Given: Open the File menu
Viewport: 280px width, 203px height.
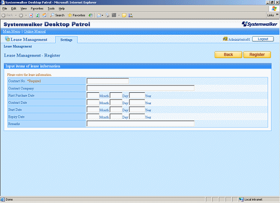Looking at the screenshot, I should (x=4, y=8).
